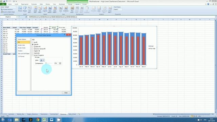Click the Chart Floor icon
217x122 pixels.
point(82,9)
